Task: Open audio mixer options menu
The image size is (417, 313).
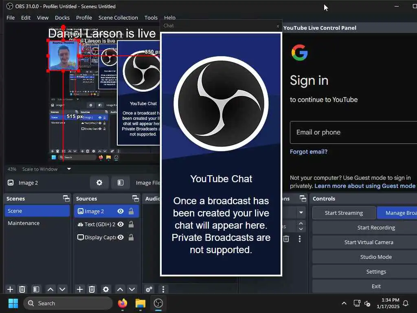Action: [x=163, y=289]
